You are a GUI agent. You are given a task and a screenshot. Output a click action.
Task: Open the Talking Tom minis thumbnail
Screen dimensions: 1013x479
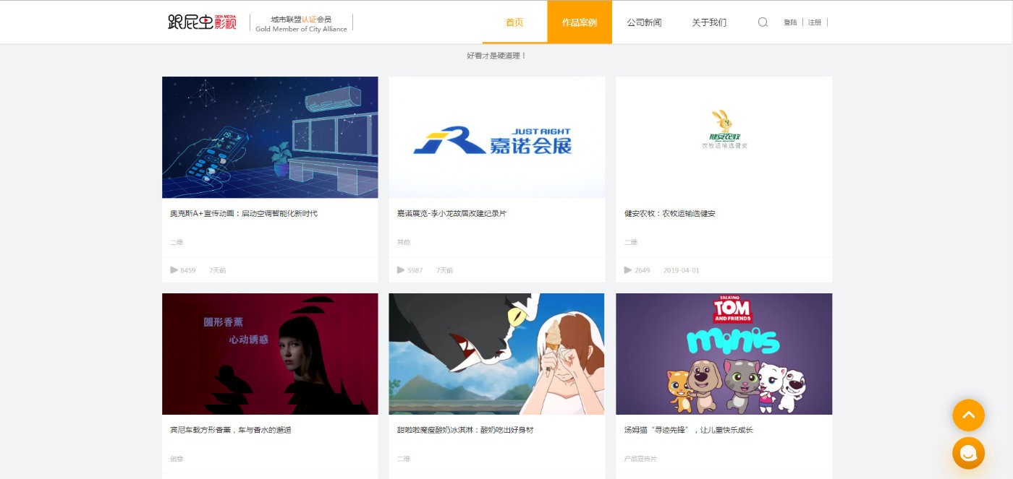pyautogui.click(x=724, y=354)
